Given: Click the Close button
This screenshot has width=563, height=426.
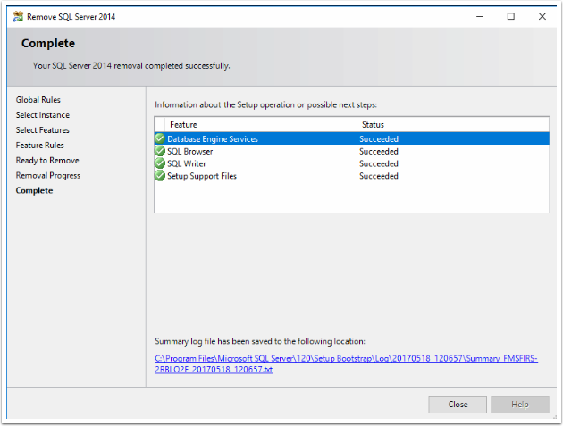Looking at the screenshot, I should pos(458,405).
